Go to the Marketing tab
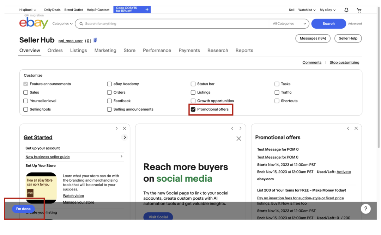The width and height of the screenshot is (381, 235). pos(105,51)
